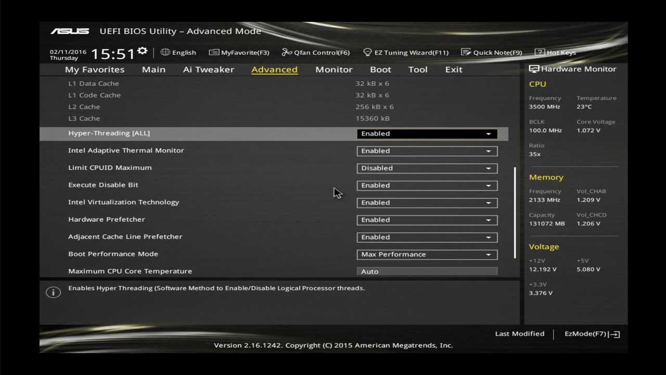Viewport: 666px width, 375px height.
Task: Click the +3.3V reading 3.376 V
Action: 541,293
